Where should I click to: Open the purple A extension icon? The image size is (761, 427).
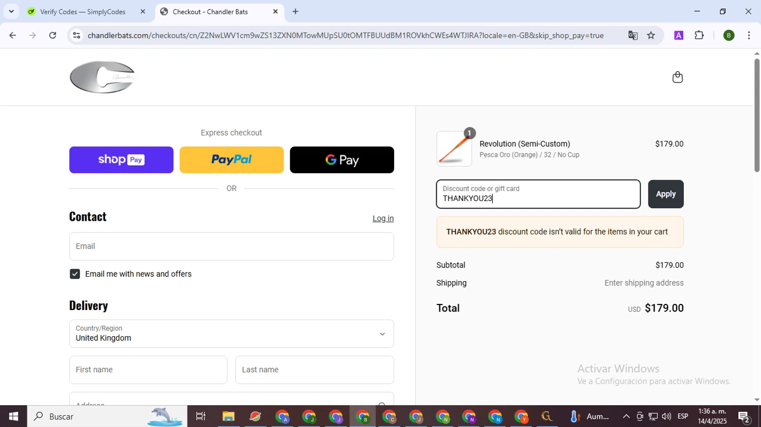point(679,35)
